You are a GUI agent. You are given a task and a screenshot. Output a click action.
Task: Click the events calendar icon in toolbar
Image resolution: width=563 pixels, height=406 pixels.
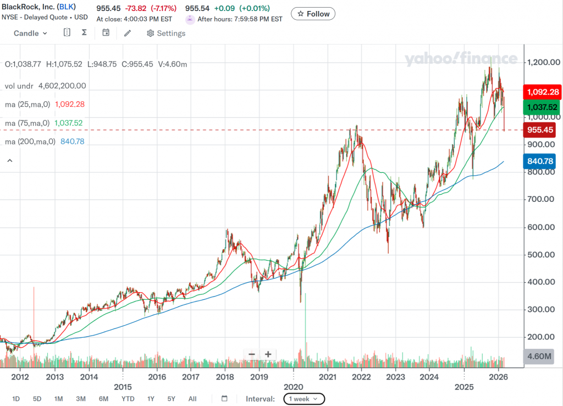[106, 33]
